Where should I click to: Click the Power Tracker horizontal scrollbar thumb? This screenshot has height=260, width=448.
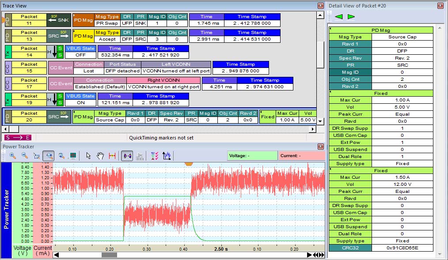coord(109,255)
